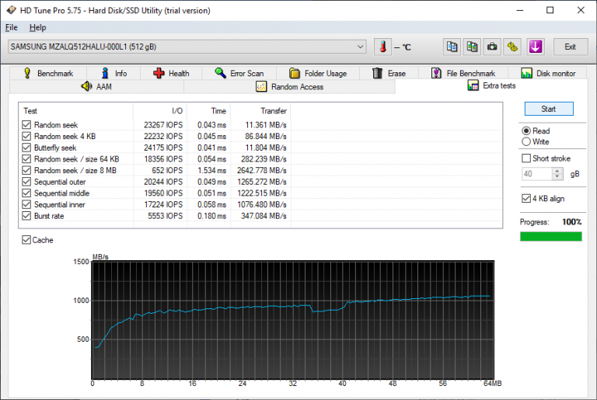Uncheck the Random seek 4 KB test
Screen dimensions: 597x400
click(27, 136)
